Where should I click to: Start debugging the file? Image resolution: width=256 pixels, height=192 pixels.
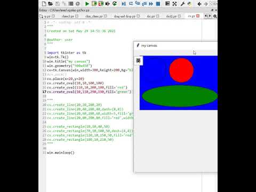click(124, 4)
